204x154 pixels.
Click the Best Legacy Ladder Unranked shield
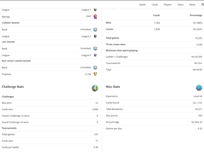95,67
